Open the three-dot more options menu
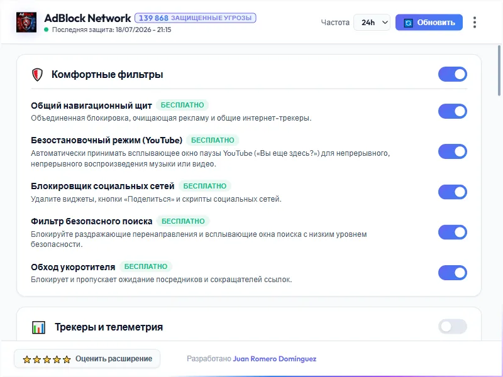Screen dimensions: 503x377 (x=475, y=23)
